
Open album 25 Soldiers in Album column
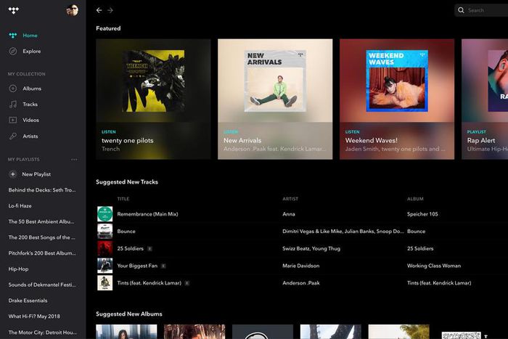click(x=420, y=248)
